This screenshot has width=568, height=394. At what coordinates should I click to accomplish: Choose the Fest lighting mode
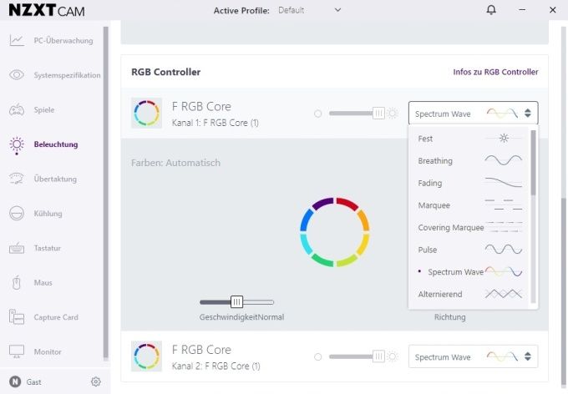pos(469,139)
